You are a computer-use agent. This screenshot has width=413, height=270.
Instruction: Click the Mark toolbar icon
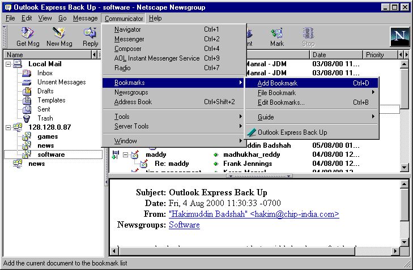[x=277, y=33]
